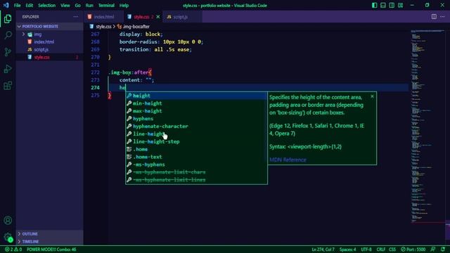
Task: Choose the hyphenate-character suggestion
Action: [x=196, y=126]
